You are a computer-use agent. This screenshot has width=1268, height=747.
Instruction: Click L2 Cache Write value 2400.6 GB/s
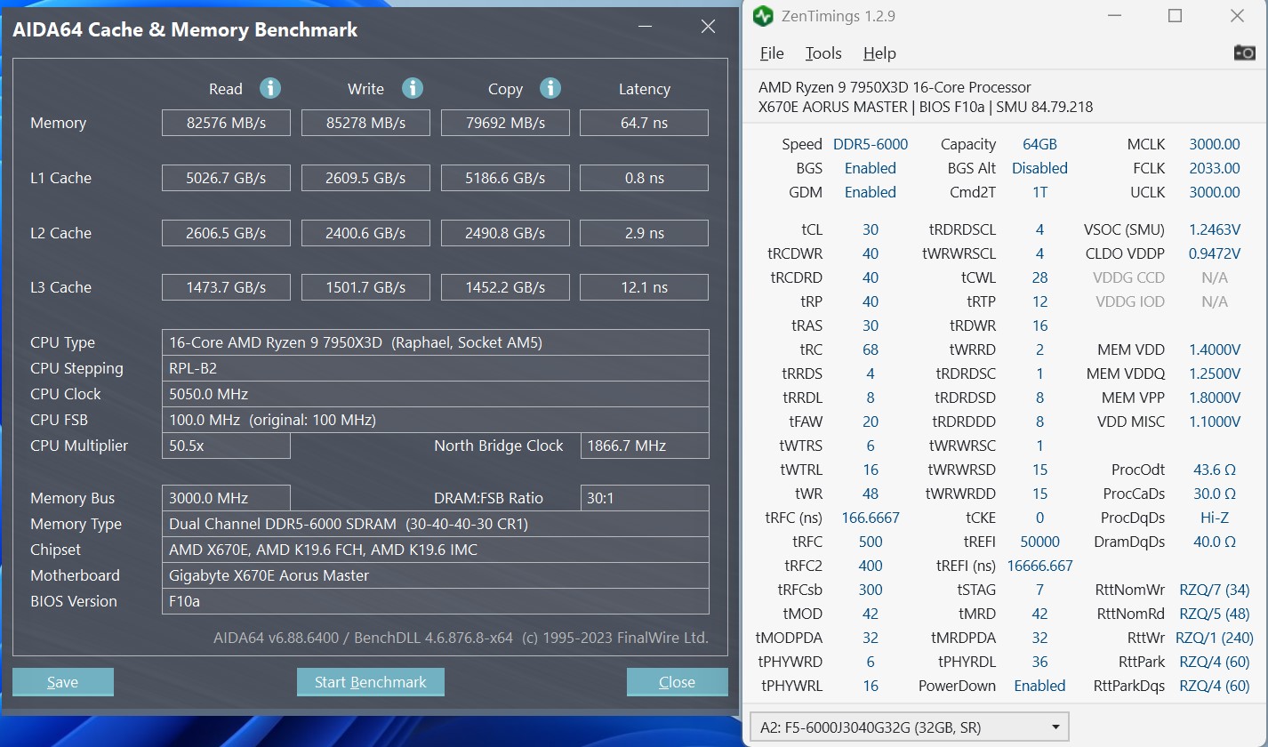click(365, 233)
